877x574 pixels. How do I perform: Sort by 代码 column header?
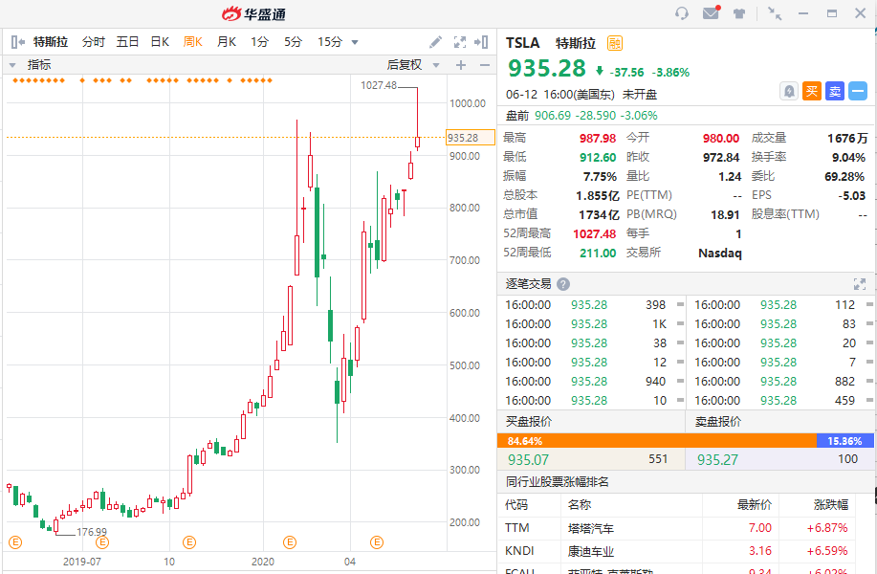(x=516, y=504)
